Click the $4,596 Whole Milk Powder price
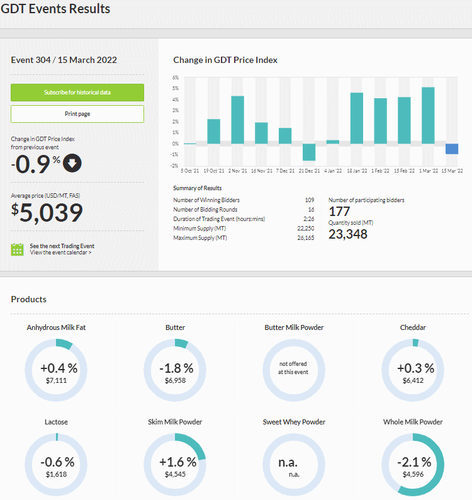This screenshot has height=500, width=472. pos(413,474)
